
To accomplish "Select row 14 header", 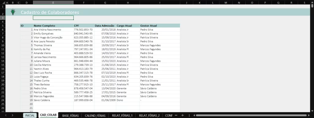I will [x=2, y=61].
